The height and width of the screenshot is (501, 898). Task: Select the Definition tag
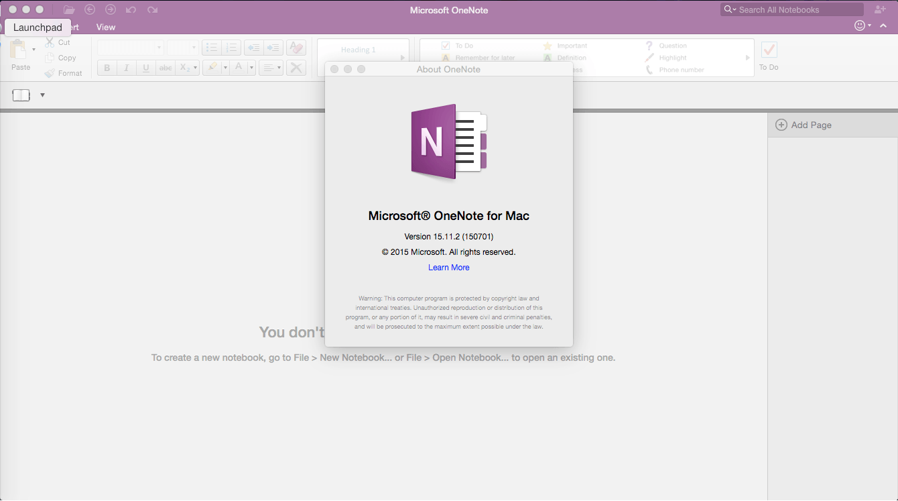click(x=565, y=58)
